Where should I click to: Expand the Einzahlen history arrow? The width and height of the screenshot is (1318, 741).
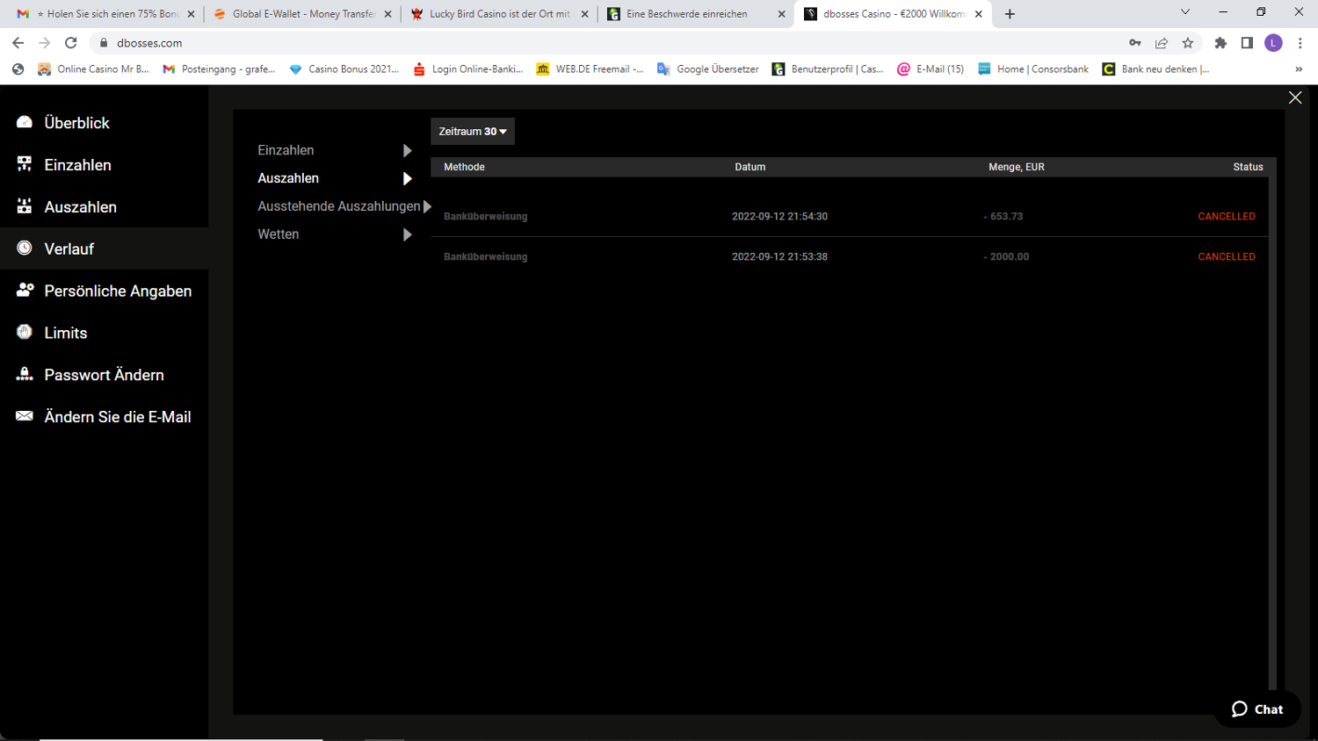coord(407,151)
